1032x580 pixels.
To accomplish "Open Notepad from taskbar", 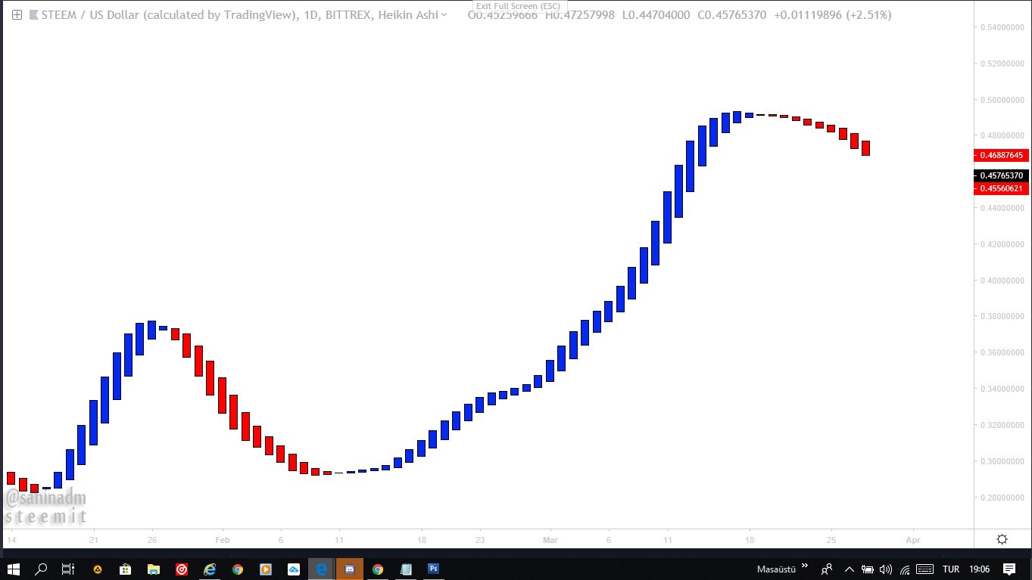I will pos(406,569).
